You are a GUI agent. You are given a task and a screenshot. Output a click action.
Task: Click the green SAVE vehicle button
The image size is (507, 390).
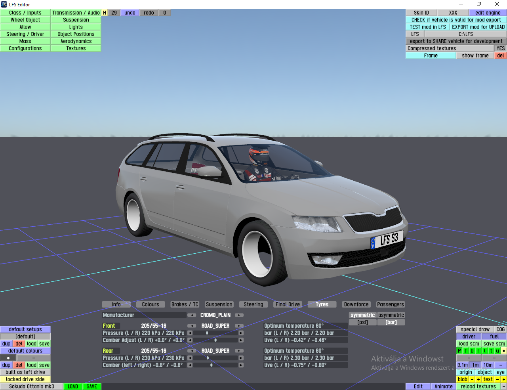click(x=92, y=386)
